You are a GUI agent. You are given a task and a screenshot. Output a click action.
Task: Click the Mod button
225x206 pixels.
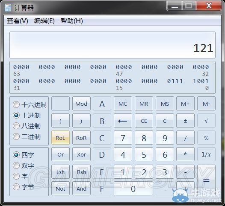81,104
